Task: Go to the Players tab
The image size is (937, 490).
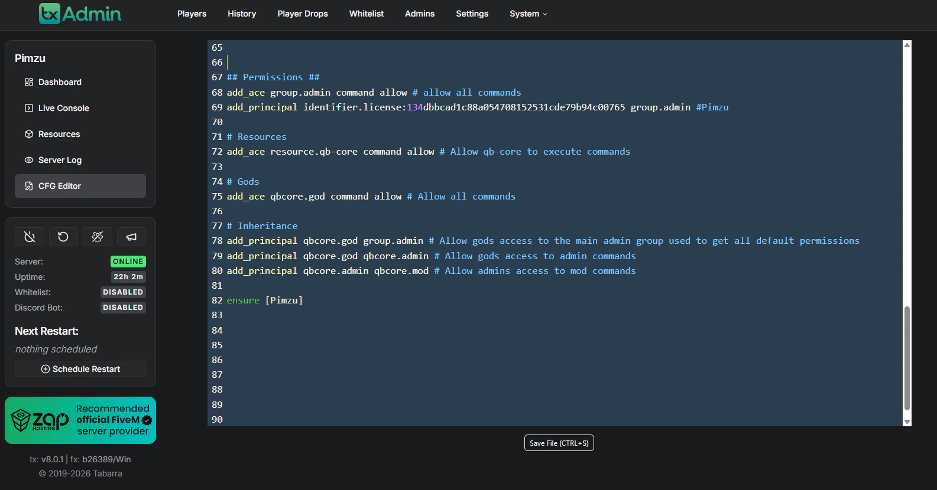Action: [192, 14]
